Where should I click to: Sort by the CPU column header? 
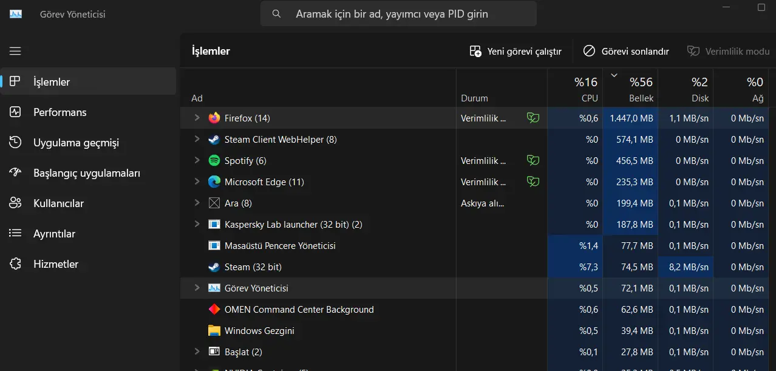[575, 88]
